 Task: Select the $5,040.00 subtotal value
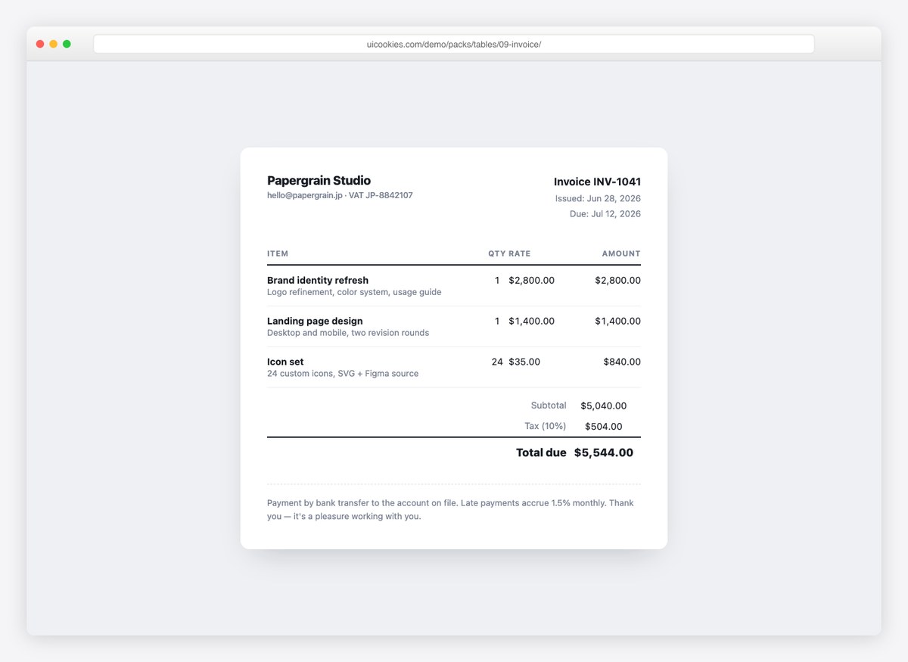tap(604, 406)
